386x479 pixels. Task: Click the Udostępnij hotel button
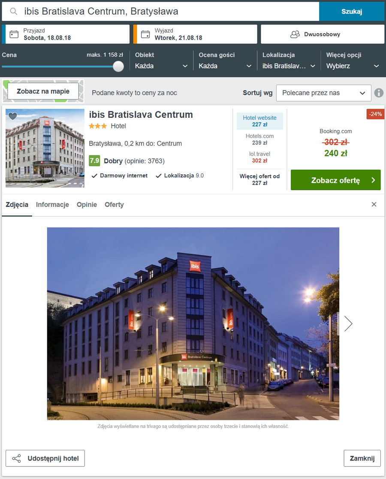45,458
